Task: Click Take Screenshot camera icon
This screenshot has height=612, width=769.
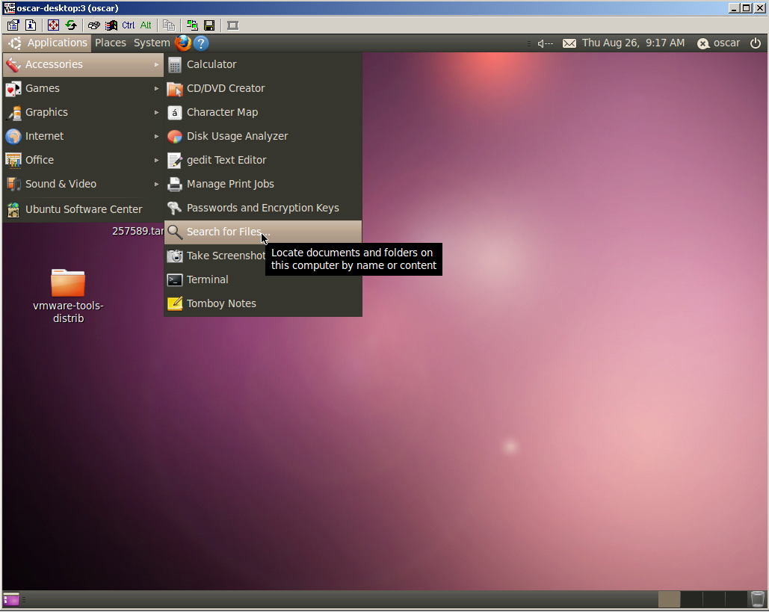Action: (x=175, y=256)
